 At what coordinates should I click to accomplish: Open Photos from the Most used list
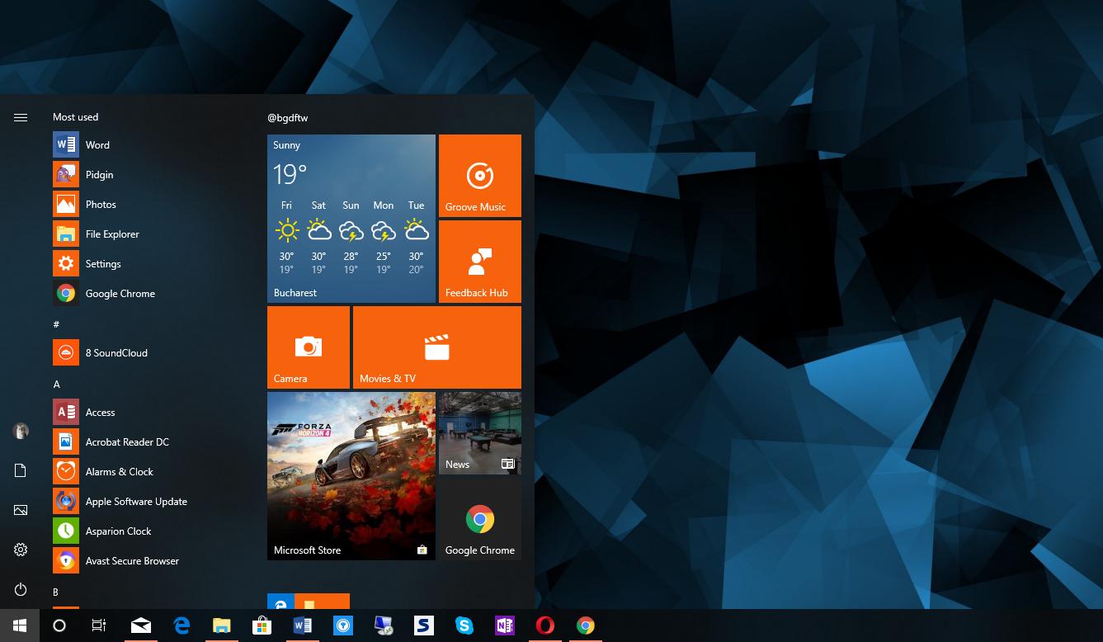click(x=148, y=205)
